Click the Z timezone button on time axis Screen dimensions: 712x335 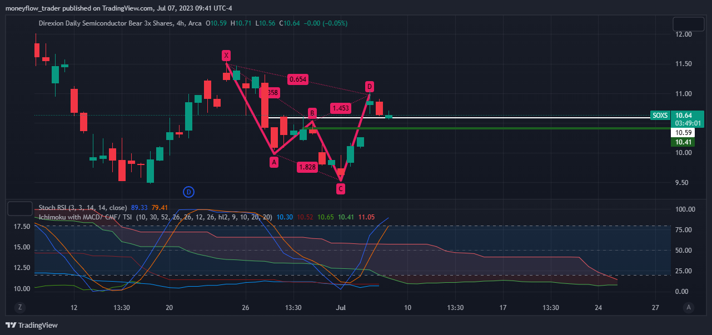pyautogui.click(x=19, y=307)
